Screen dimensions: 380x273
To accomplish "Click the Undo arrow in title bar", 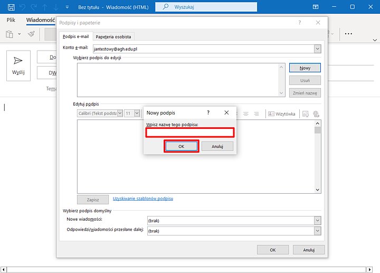I will click(x=22, y=7).
